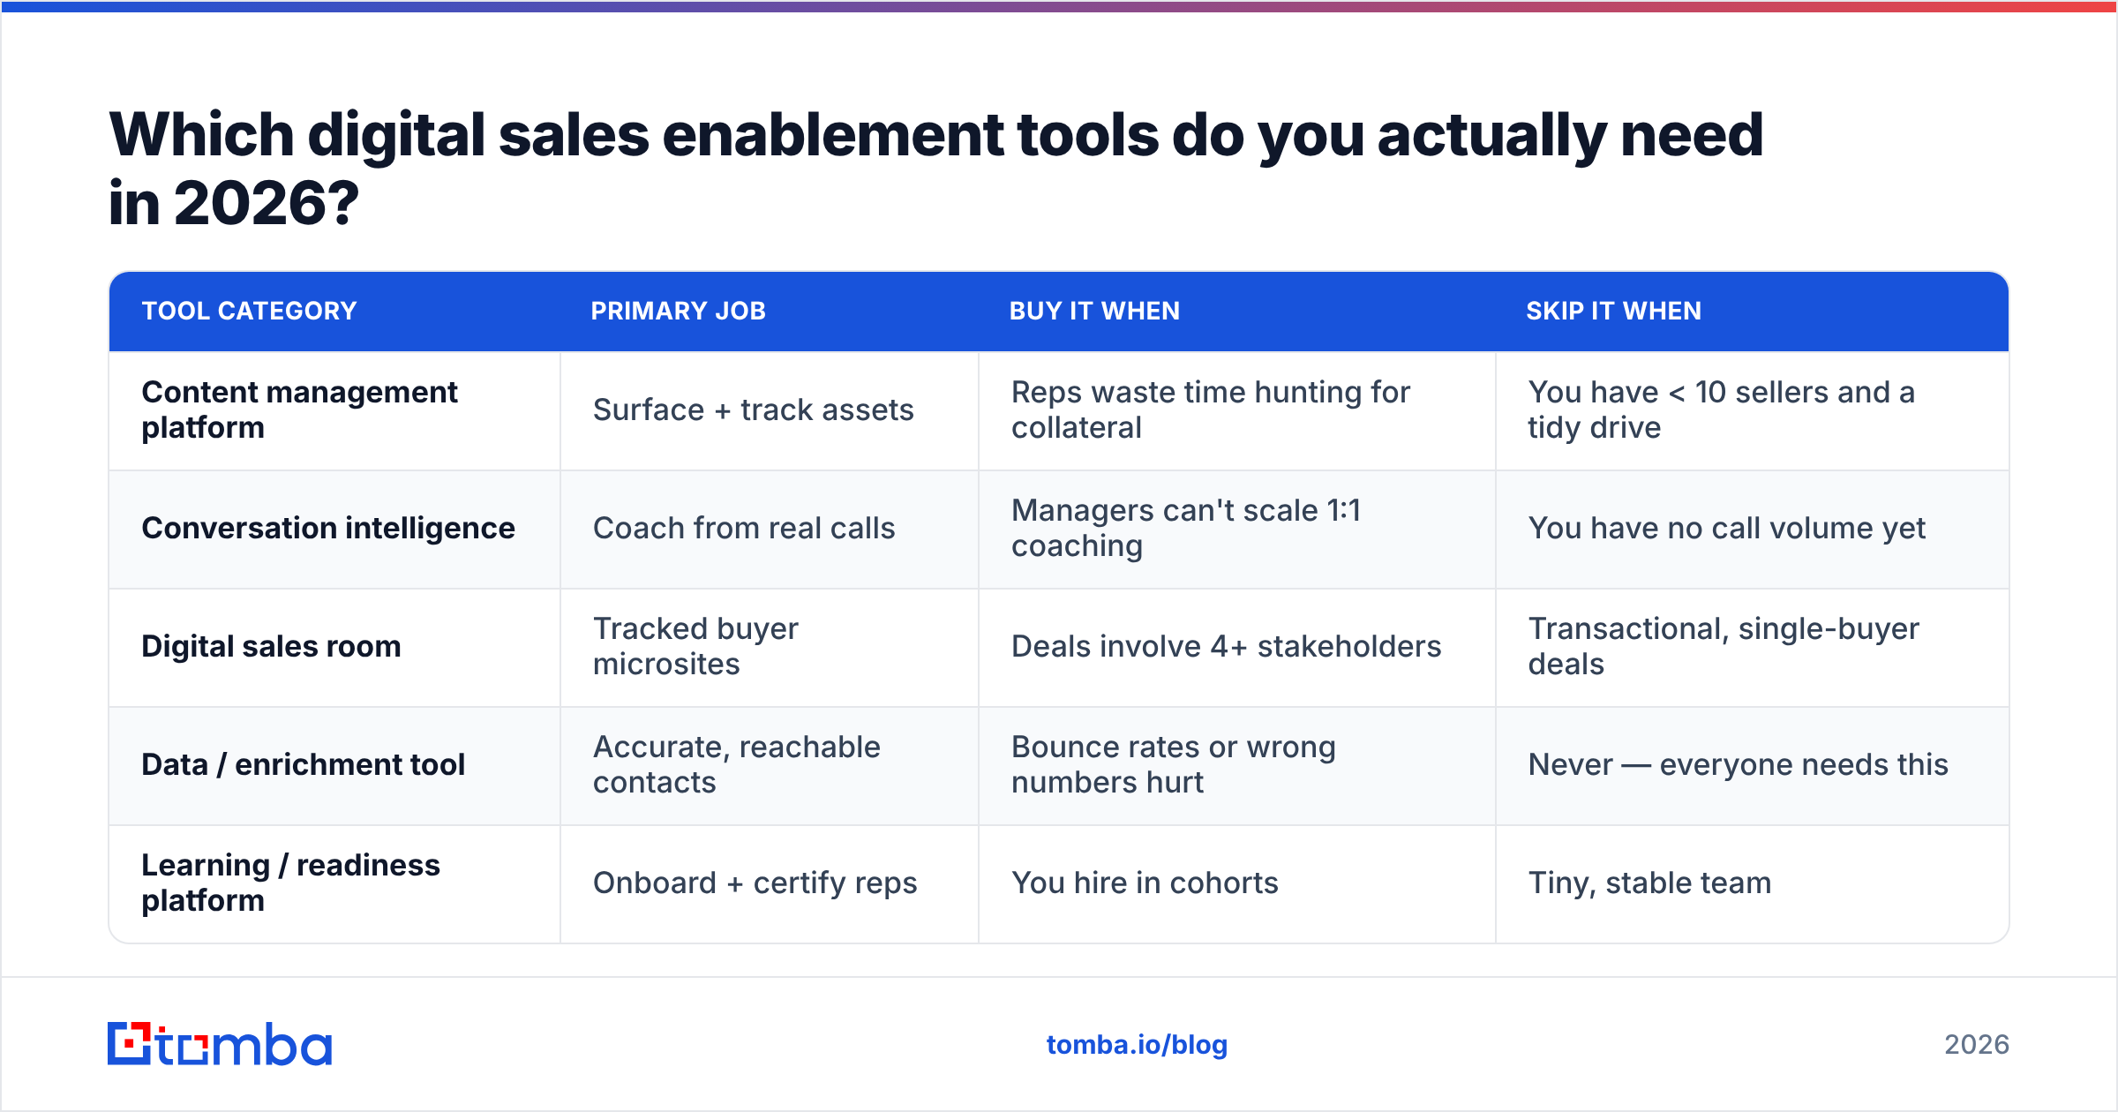Select 'Learning / readiness platform' row label
The height and width of the screenshot is (1112, 2118).
pyautogui.click(x=290, y=883)
